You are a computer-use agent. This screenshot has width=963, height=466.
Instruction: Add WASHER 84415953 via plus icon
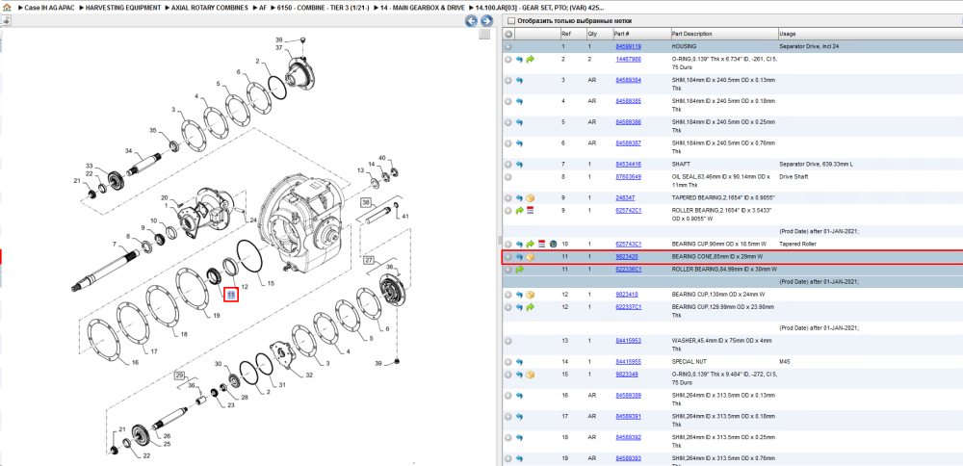pos(508,341)
